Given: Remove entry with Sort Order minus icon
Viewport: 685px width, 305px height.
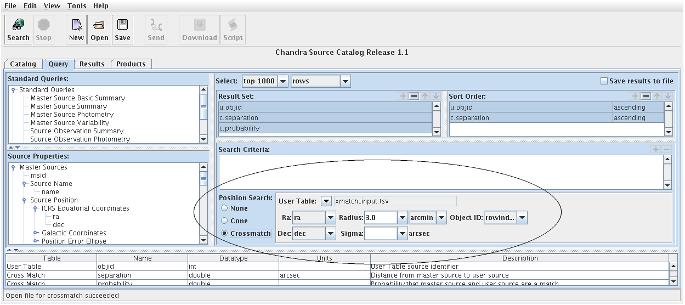Looking at the screenshot, I should (646, 96).
